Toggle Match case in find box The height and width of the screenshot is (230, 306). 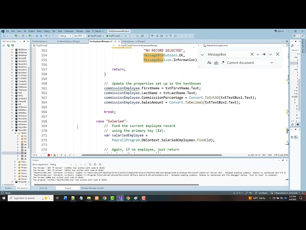[209, 63]
